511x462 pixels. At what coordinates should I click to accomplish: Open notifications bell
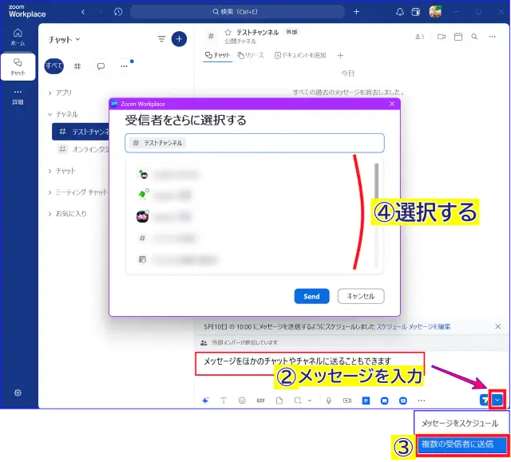coord(400,12)
